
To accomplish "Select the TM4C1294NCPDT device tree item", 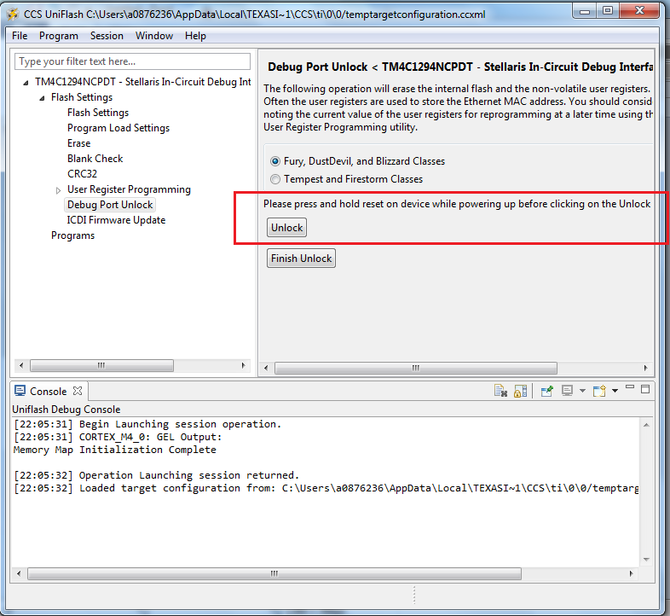I will coord(142,82).
